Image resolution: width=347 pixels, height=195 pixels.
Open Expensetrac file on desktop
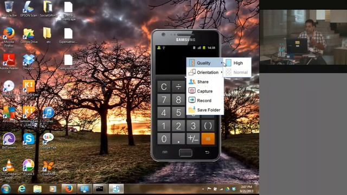pos(68,35)
